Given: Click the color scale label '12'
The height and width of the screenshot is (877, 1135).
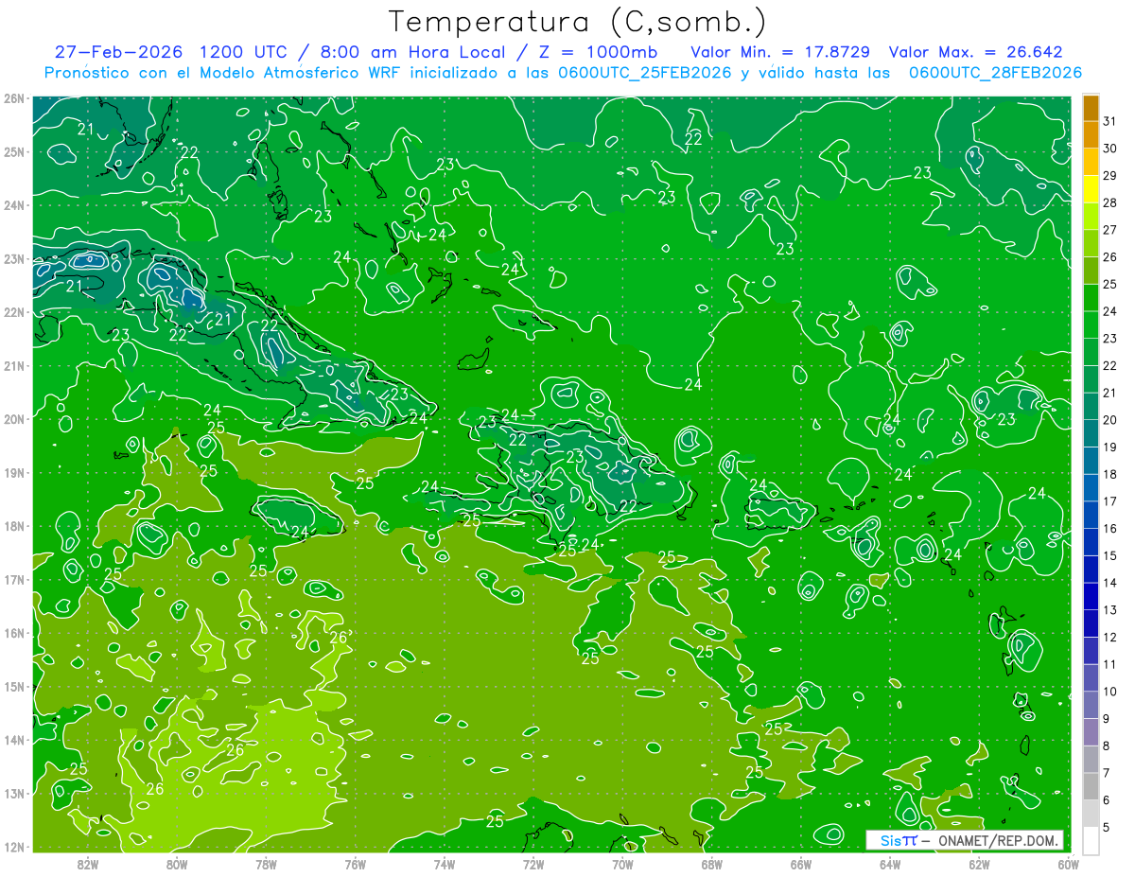Looking at the screenshot, I should (1110, 638).
